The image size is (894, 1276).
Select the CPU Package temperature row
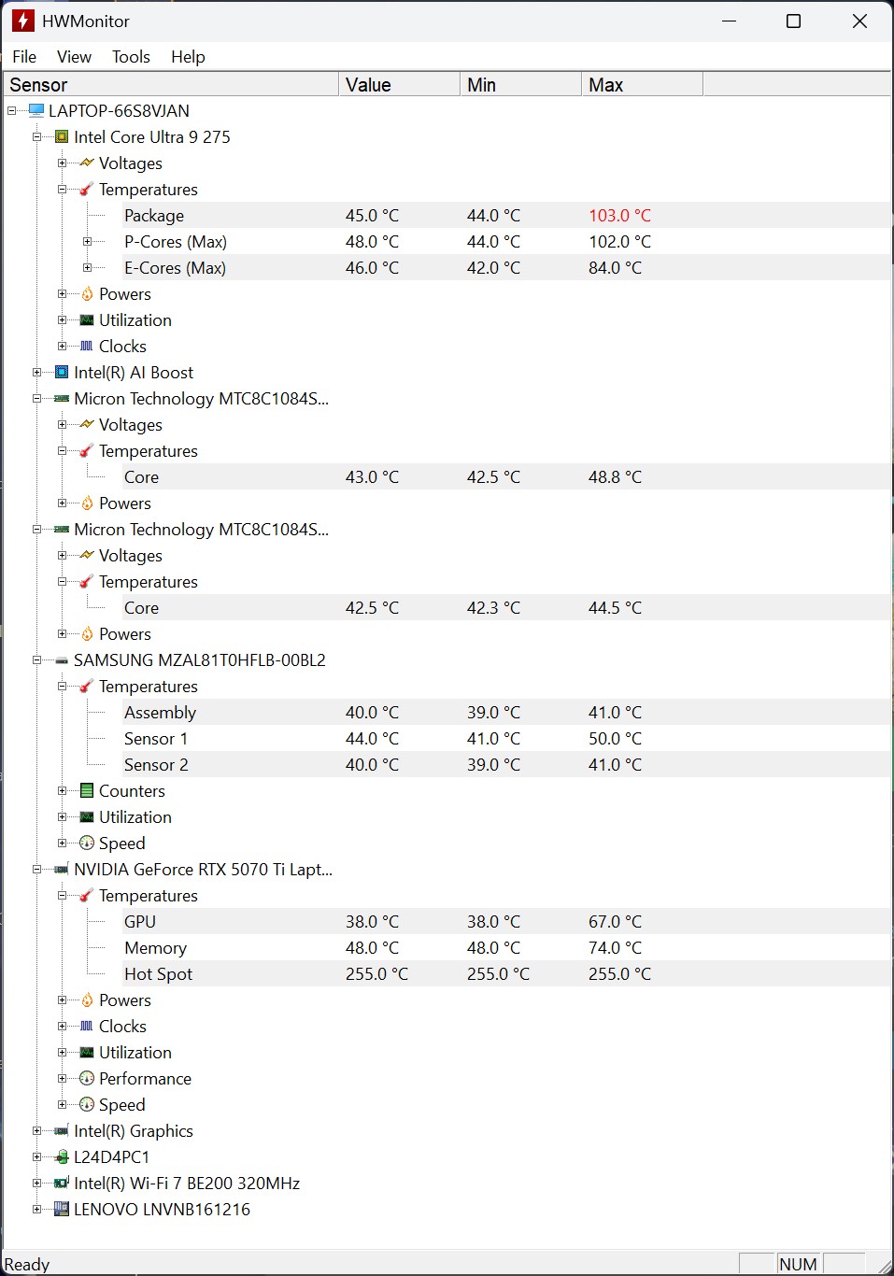154,216
